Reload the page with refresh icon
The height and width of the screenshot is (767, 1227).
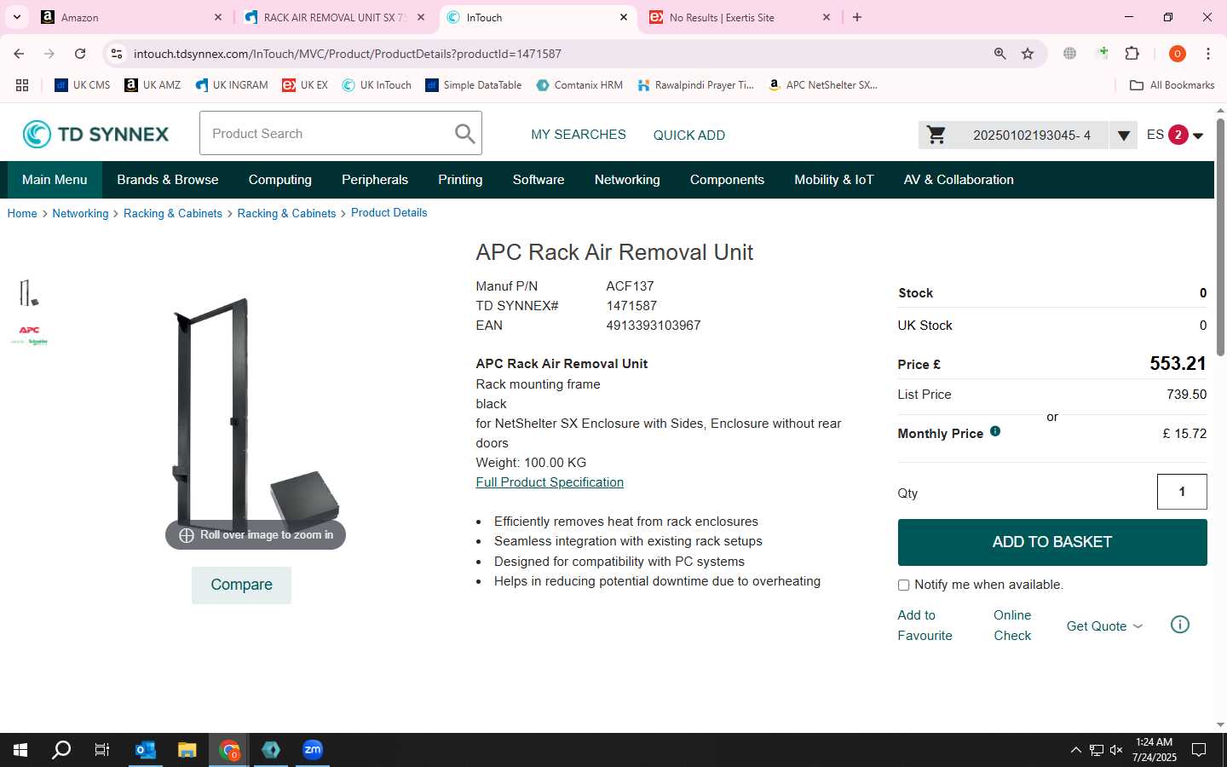click(x=80, y=54)
